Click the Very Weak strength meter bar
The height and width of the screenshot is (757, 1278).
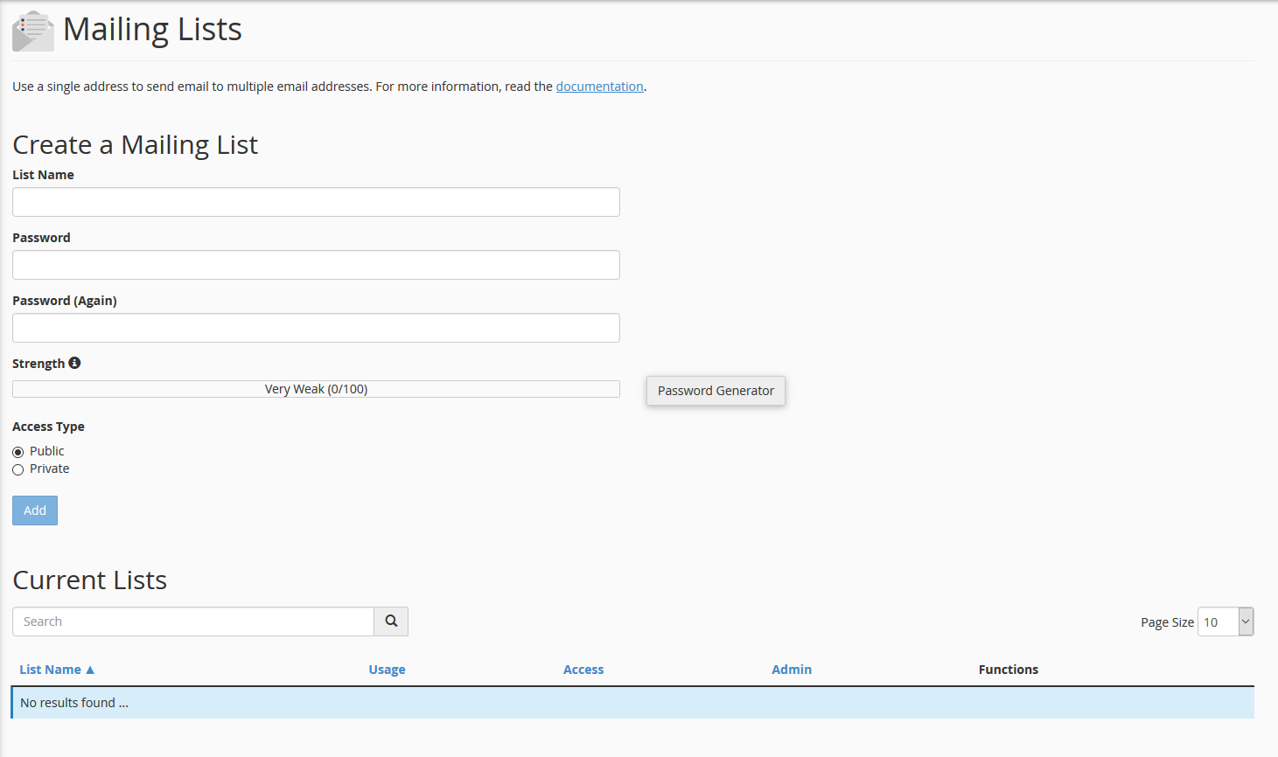(x=316, y=389)
